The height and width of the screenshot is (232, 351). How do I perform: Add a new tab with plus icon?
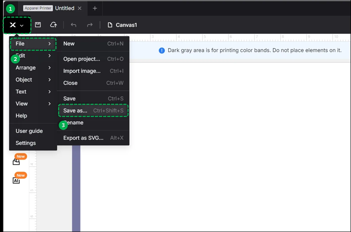click(95, 8)
